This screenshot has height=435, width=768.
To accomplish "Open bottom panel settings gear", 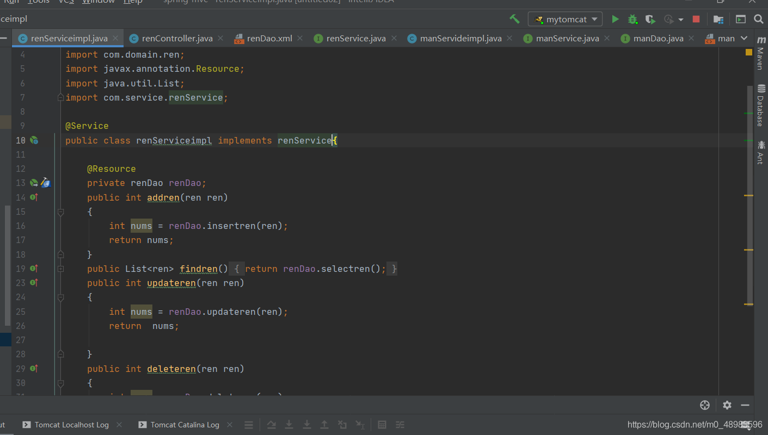I will pyautogui.click(x=727, y=405).
